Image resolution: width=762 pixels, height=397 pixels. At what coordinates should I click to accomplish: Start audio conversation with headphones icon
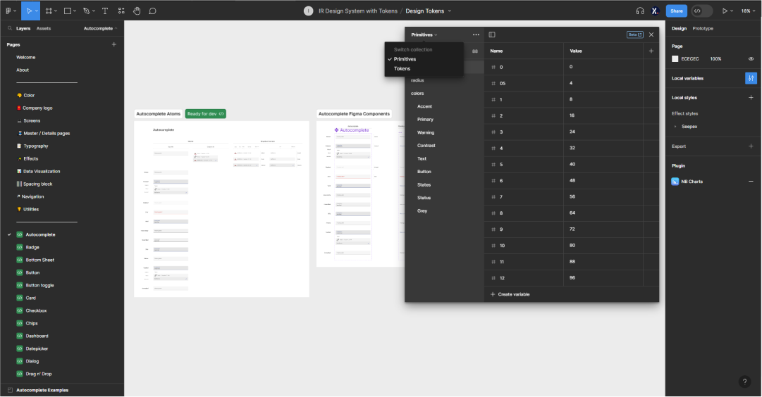[640, 11]
